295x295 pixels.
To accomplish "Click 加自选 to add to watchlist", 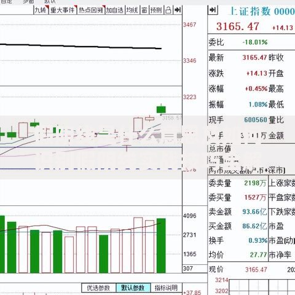I will coord(115,10).
